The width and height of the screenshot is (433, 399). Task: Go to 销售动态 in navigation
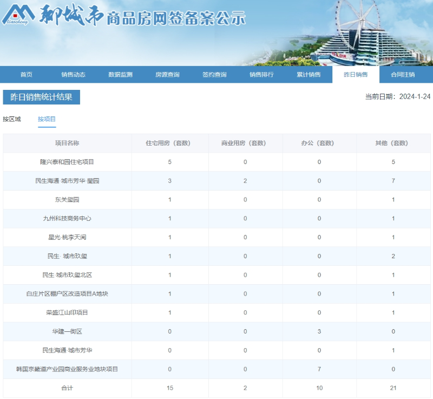tap(73, 75)
